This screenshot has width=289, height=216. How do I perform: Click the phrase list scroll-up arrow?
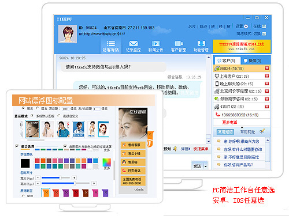(268, 140)
